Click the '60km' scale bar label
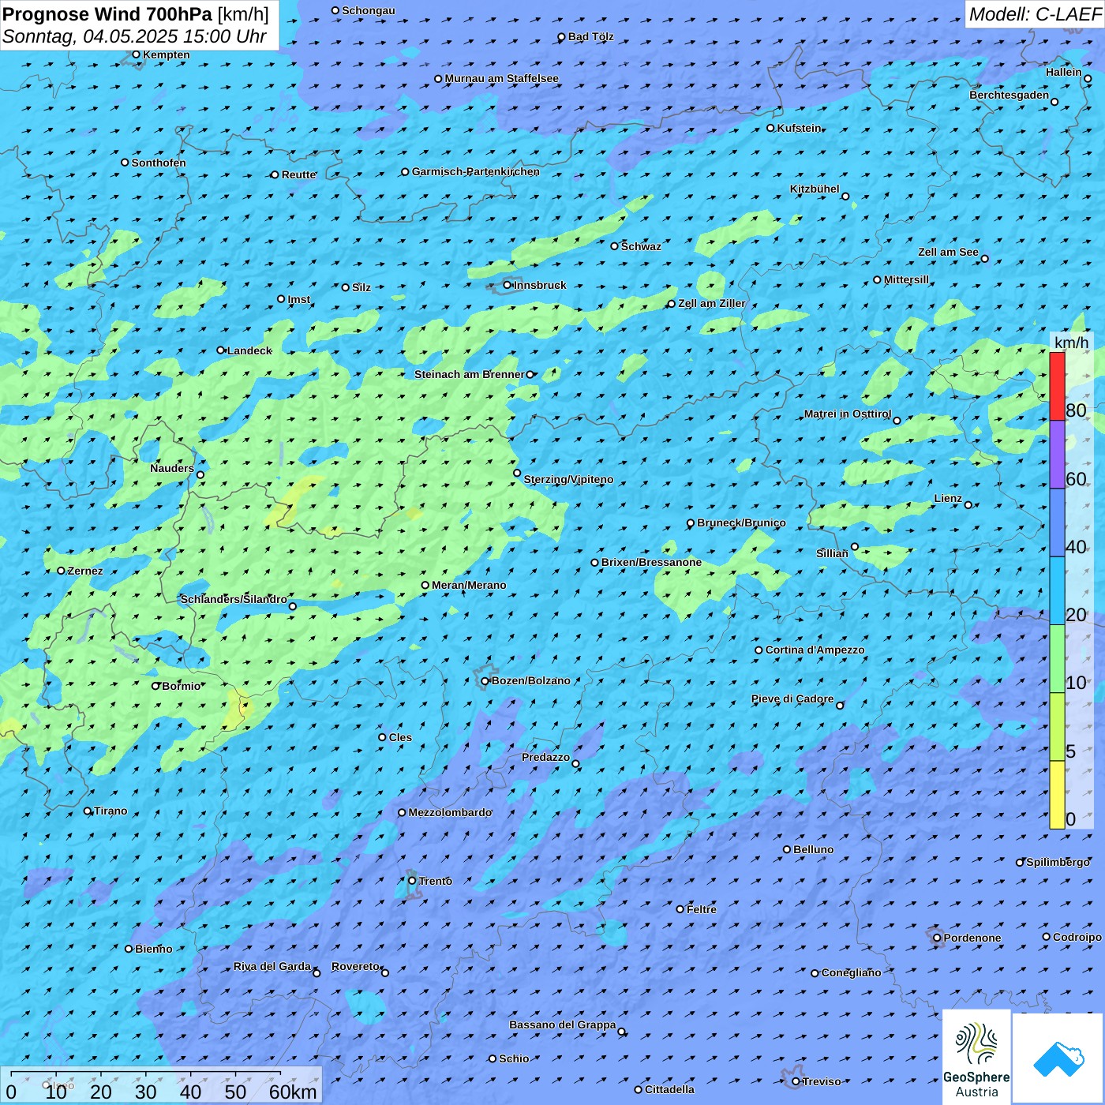This screenshot has width=1105, height=1105. 293,1092
